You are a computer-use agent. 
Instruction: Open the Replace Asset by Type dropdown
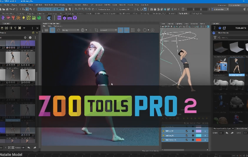point(223,128)
